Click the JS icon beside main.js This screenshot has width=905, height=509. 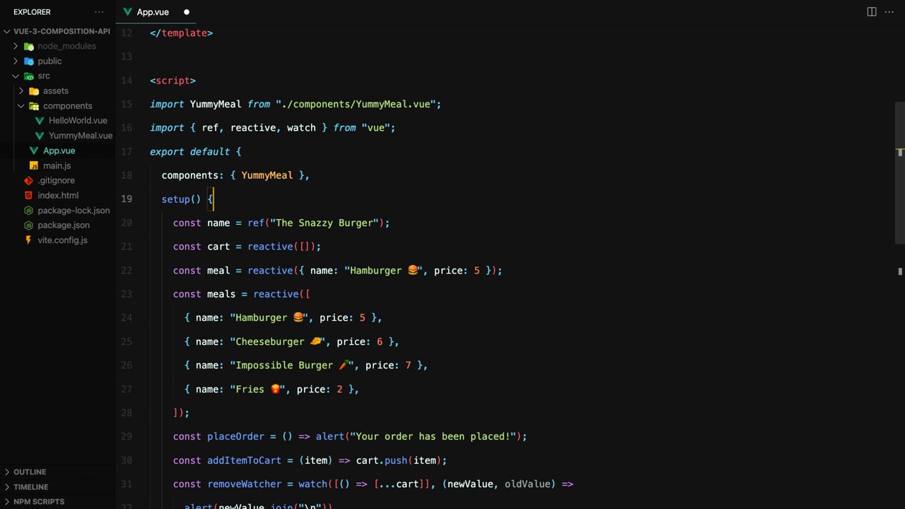coord(34,165)
